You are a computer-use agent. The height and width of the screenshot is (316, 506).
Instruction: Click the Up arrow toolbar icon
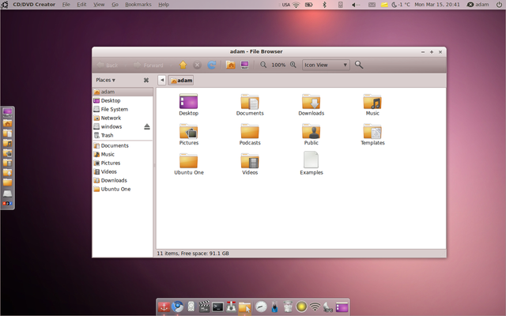click(x=183, y=65)
